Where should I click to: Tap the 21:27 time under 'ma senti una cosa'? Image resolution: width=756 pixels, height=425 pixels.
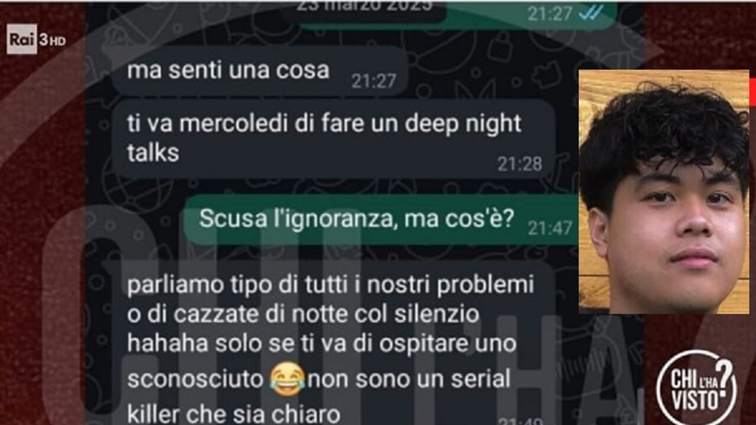click(x=373, y=81)
